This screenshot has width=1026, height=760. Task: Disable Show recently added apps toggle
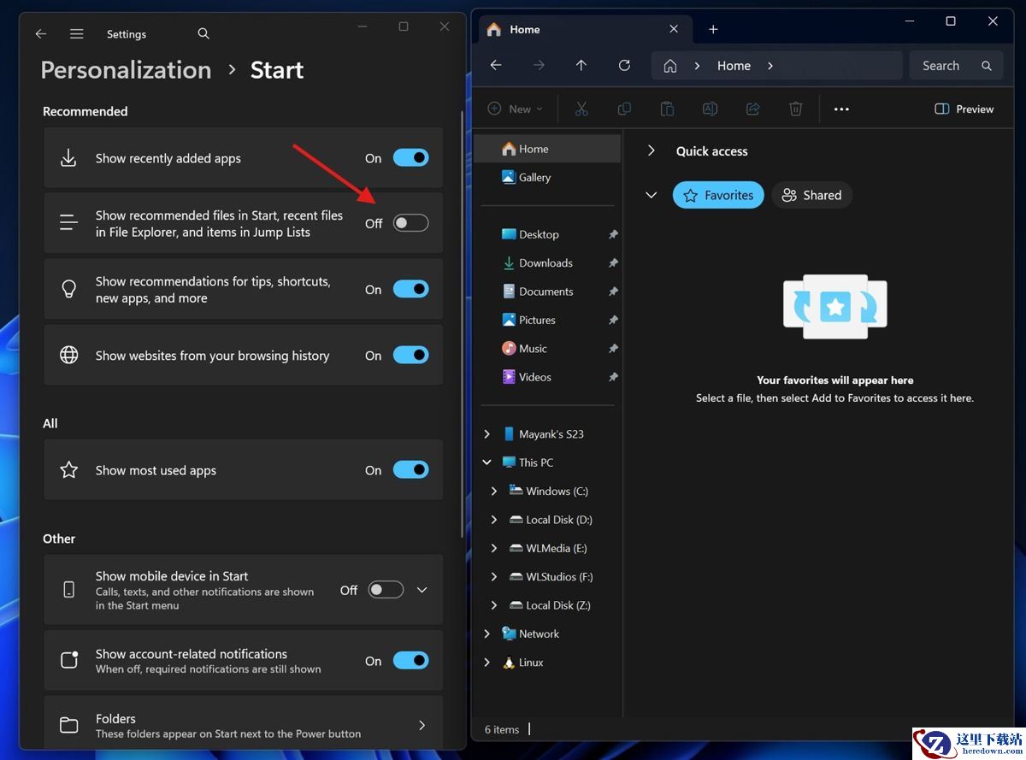[410, 158]
